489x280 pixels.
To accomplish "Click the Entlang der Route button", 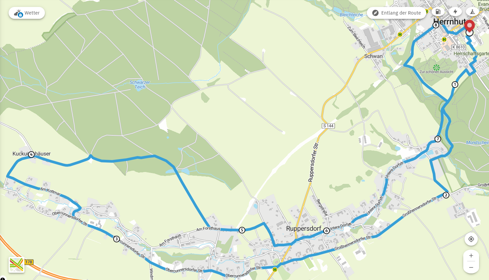I will [x=397, y=13].
